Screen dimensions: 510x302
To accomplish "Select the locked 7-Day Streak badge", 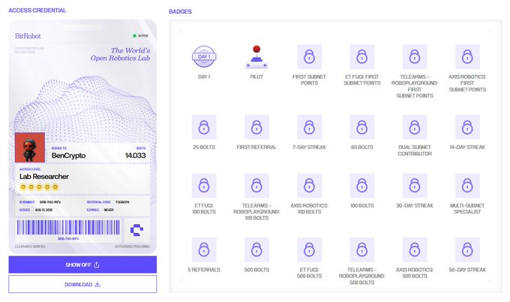I will [x=309, y=127].
